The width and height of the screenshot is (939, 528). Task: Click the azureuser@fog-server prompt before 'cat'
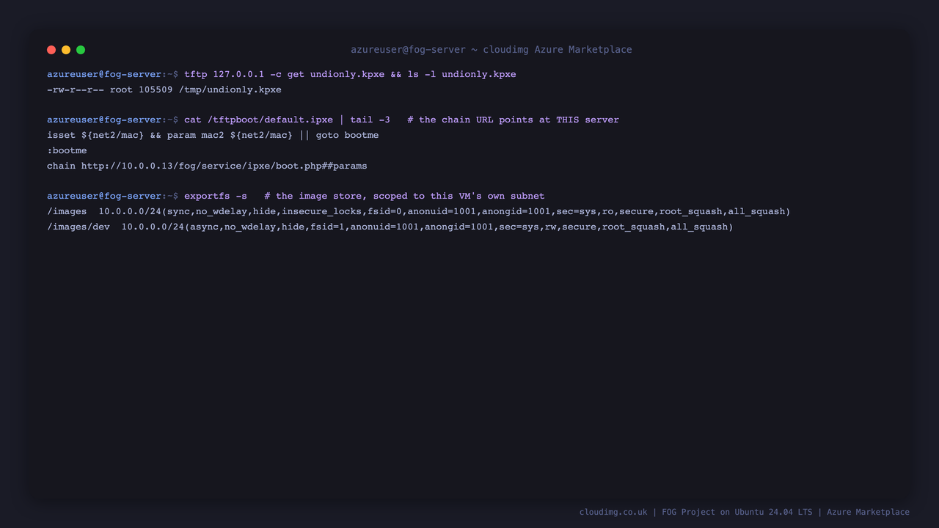click(112, 120)
